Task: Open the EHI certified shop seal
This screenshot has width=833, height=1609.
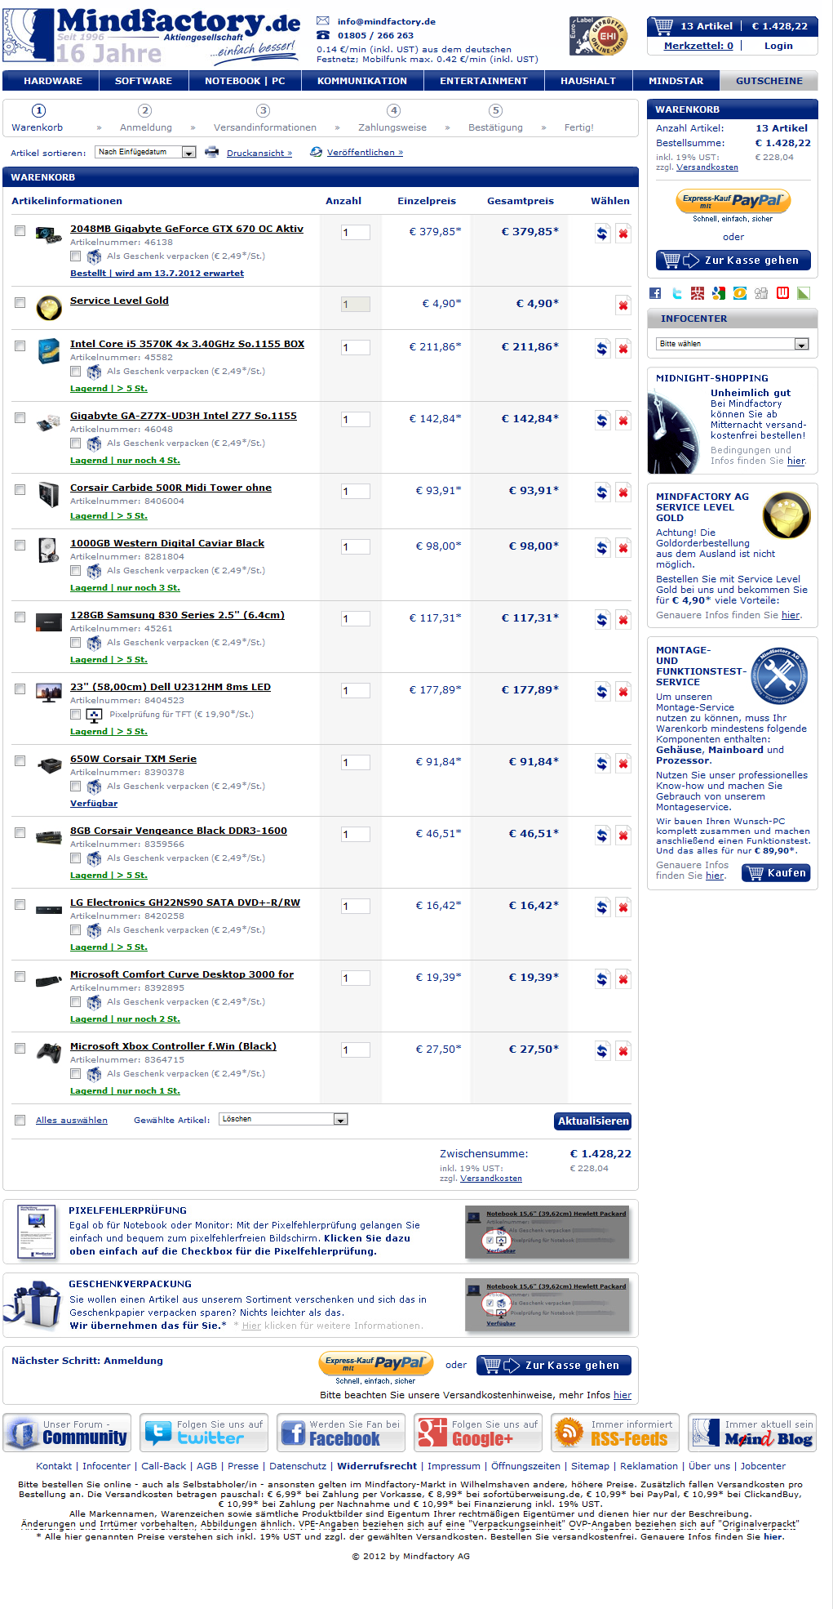Action: coord(598,36)
